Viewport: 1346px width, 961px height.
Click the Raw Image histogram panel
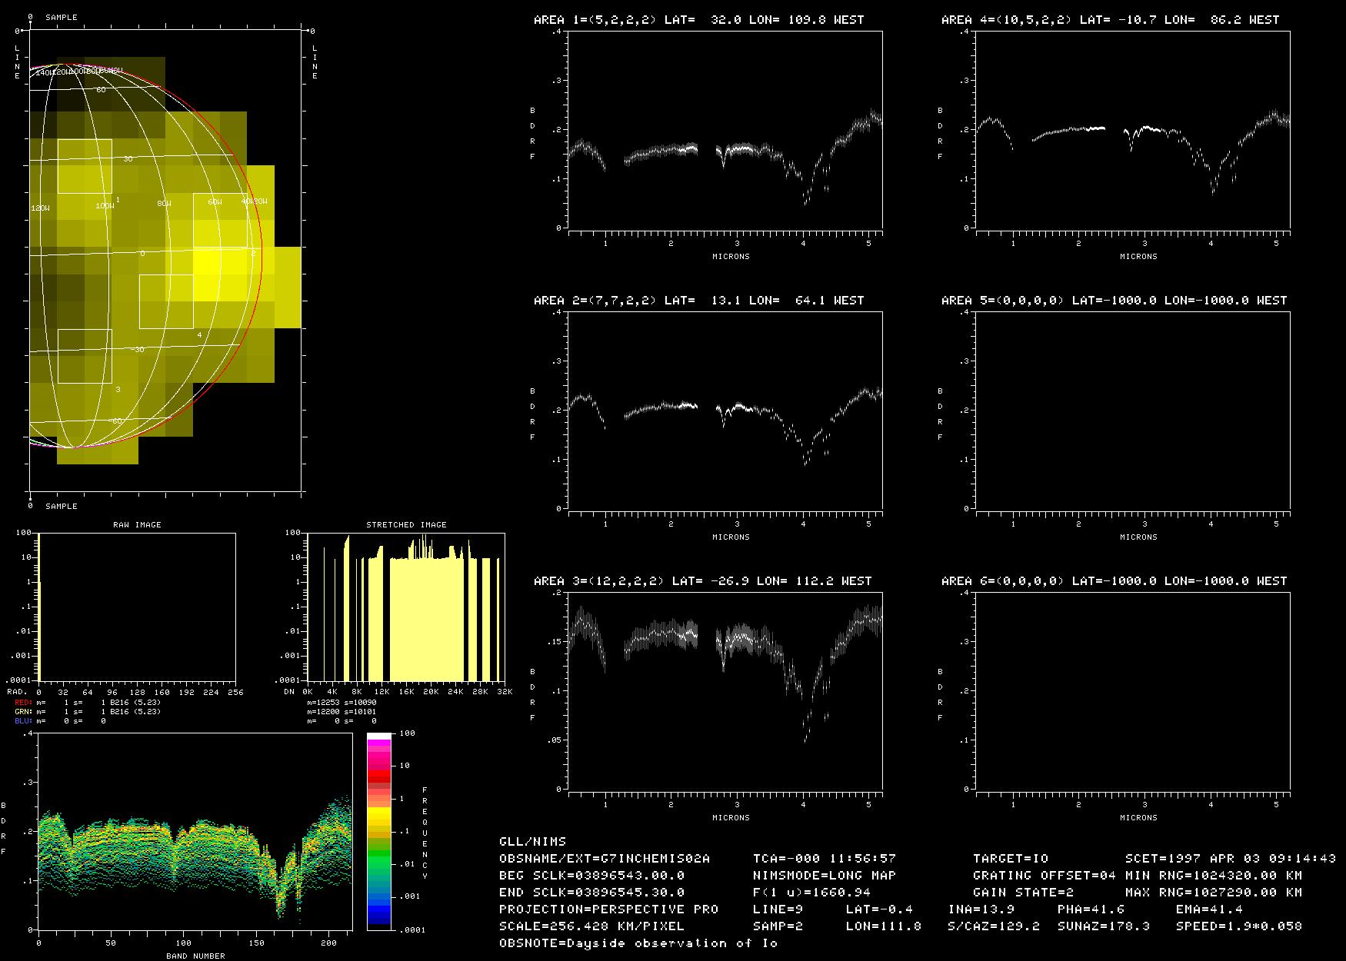[137, 607]
